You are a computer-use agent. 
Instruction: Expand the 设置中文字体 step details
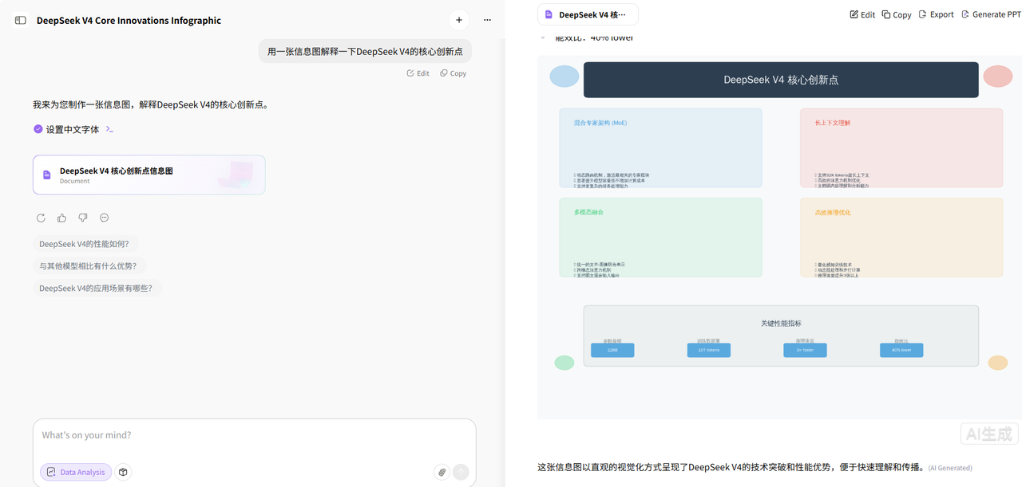[x=109, y=129]
